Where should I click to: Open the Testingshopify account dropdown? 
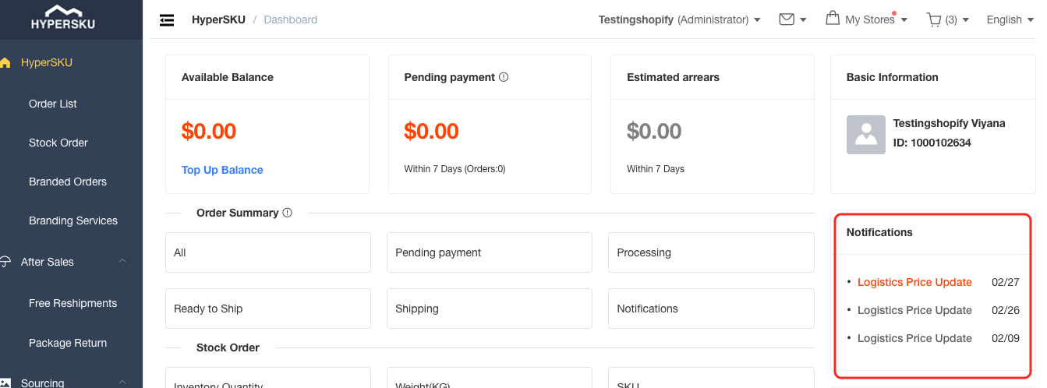pyautogui.click(x=679, y=19)
